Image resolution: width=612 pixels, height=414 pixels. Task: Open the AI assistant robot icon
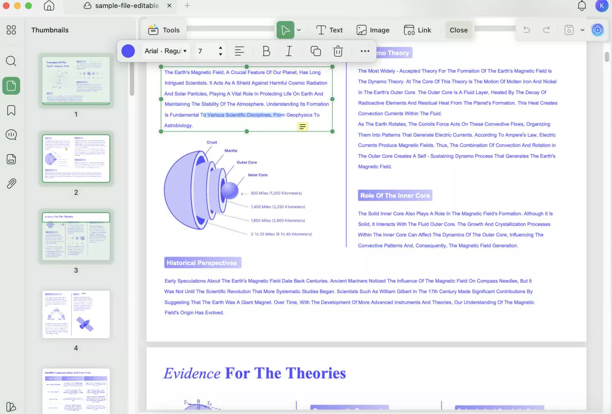coord(598,30)
